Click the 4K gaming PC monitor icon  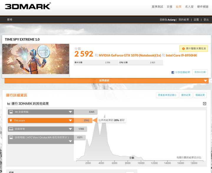11,112
